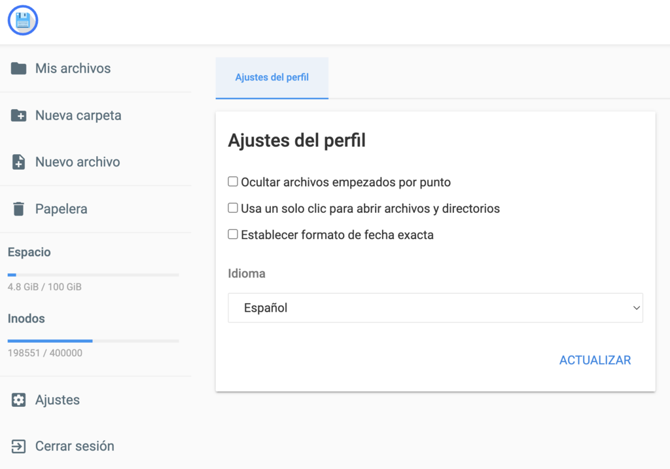Expand the Español language selector
The image size is (670, 469).
pos(435,308)
